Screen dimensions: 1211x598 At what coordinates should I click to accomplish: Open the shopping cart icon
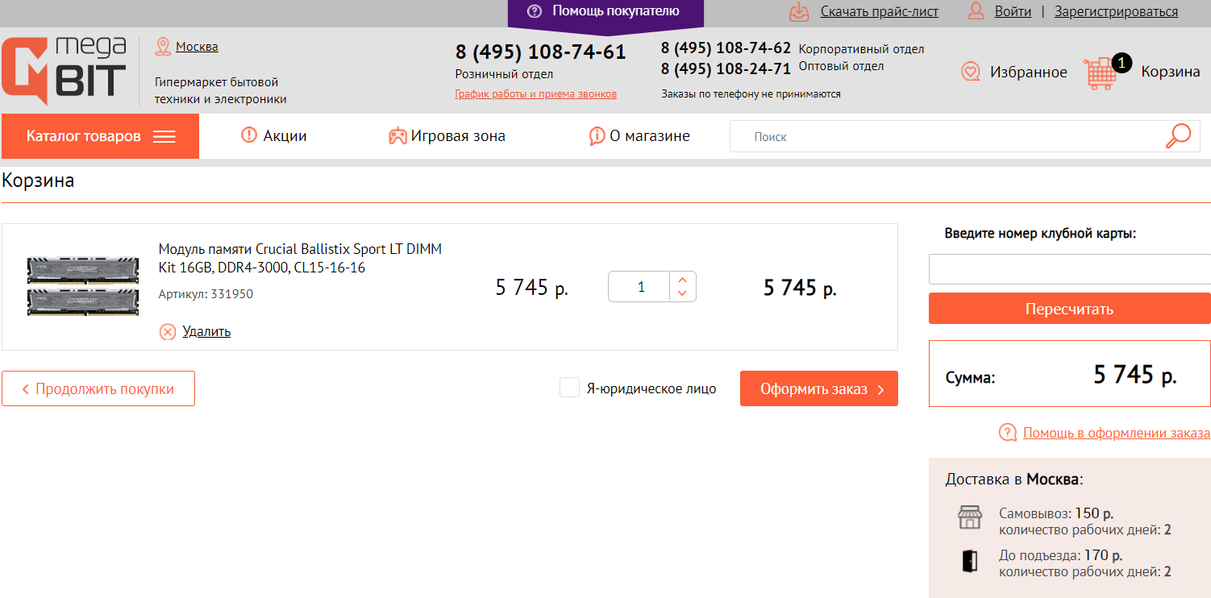1101,73
